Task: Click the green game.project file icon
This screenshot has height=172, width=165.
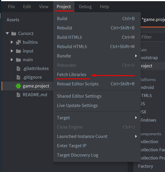Action: click(x=18, y=86)
